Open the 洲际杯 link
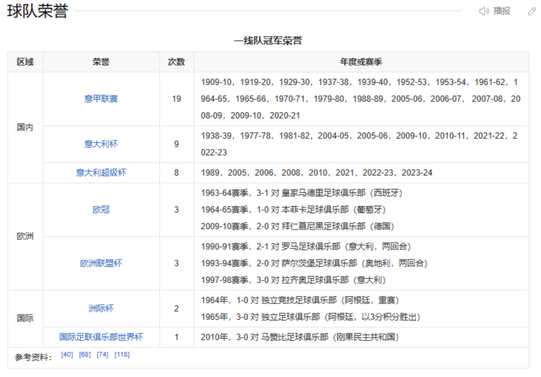541x377 pixels. [101, 309]
